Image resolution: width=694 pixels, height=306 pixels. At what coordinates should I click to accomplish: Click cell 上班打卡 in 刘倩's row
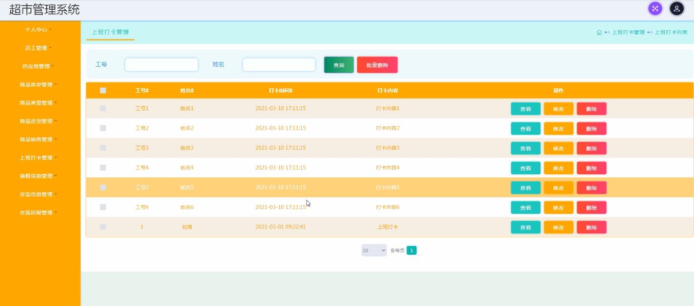point(388,227)
